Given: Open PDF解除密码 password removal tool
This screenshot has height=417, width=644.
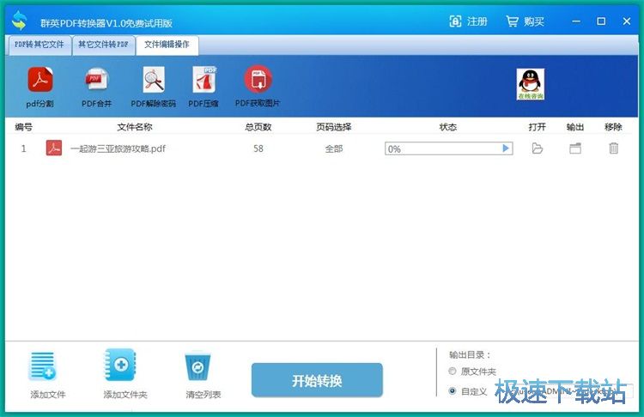Looking at the screenshot, I should click(x=153, y=87).
